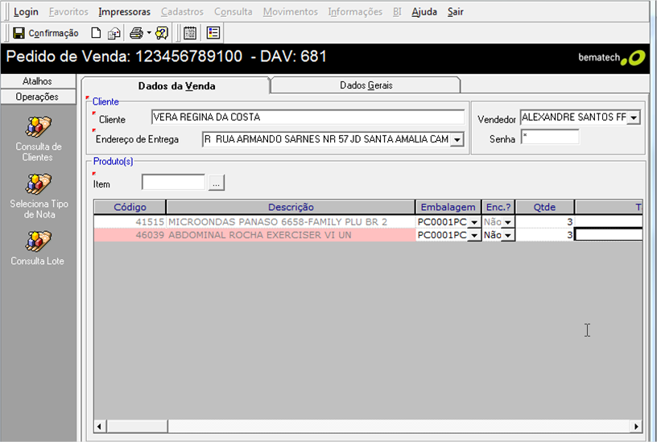Open the Login menu
Image resolution: width=657 pixels, height=442 pixels.
(26, 12)
